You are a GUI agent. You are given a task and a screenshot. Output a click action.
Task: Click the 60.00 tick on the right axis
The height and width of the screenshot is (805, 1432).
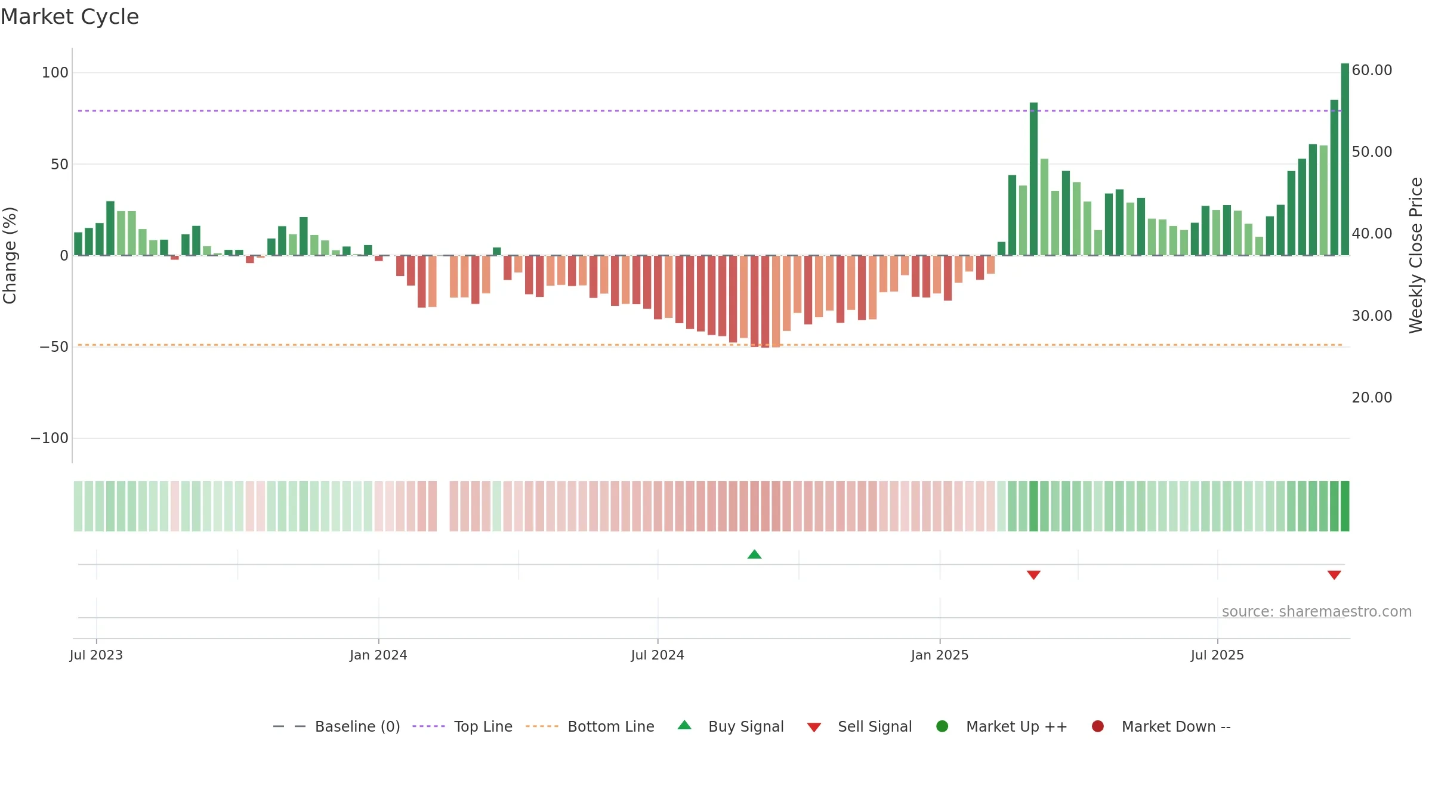[x=1372, y=70]
